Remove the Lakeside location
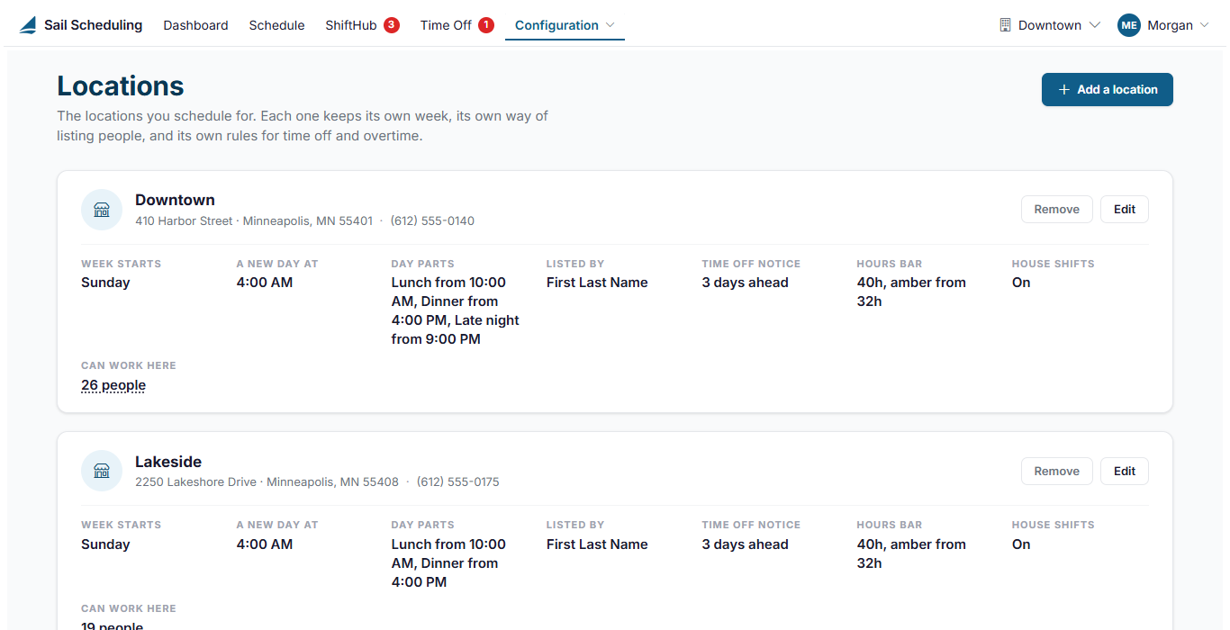The height and width of the screenshot is (630, 1230). coord(1057,471)
